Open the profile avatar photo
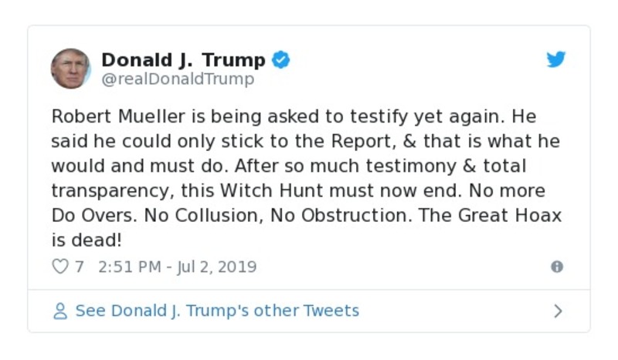The image size is (618, 360). 71,68
